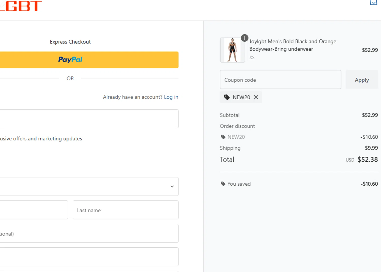This screenshot has height=272, width=381.
Task: Click the product title Joylgbt Men's Bold Black
Action: tap(293, 45)
